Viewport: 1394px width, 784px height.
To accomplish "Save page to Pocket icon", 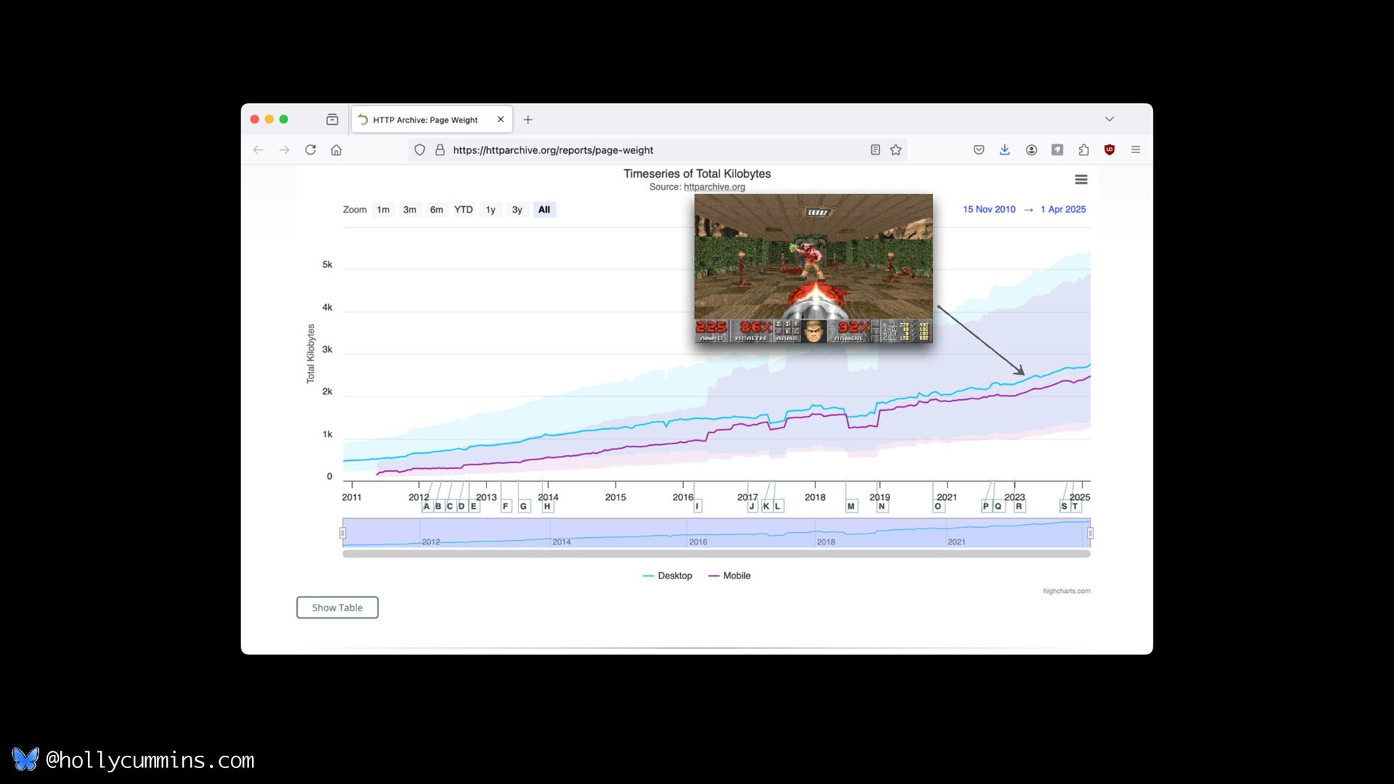I will pos(979,150).
